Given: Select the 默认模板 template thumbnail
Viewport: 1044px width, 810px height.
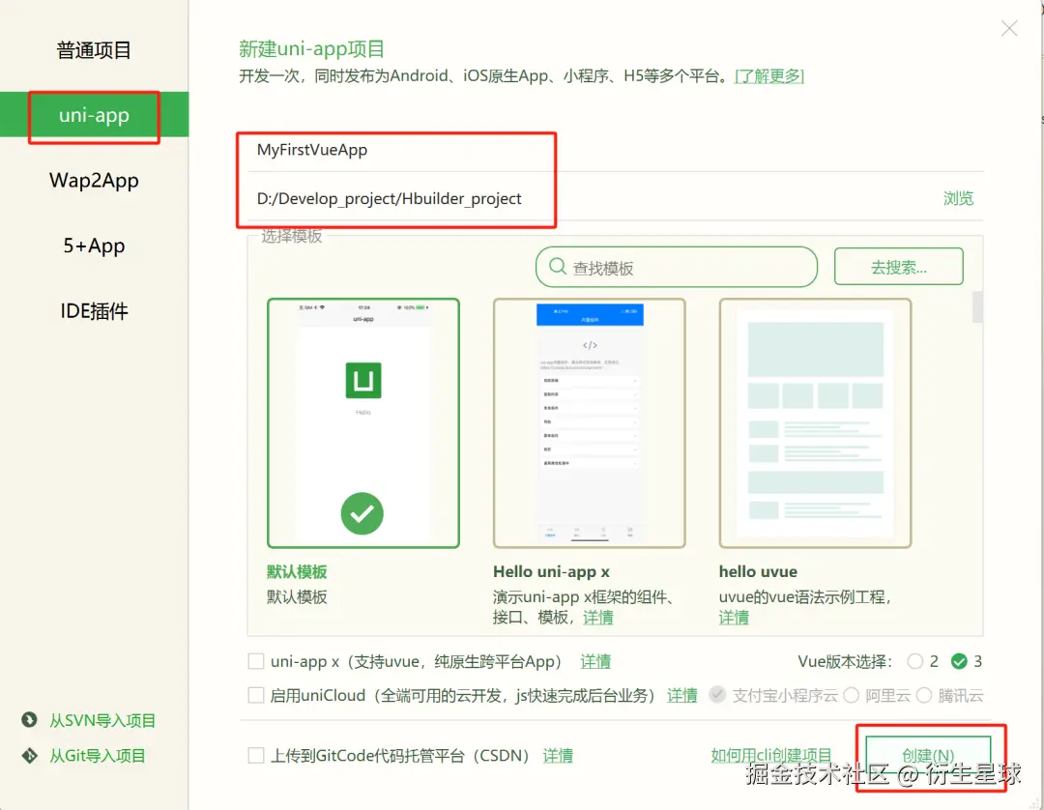Looking at the screenshot, I should pyautogui.click(x=362, y=423).
